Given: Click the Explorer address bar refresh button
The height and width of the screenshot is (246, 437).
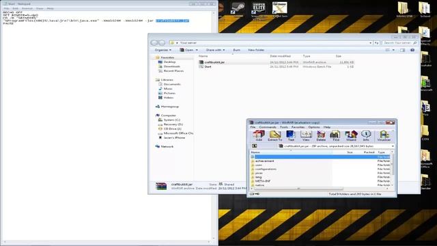Looking at the screenshot, I should point(376,42).
